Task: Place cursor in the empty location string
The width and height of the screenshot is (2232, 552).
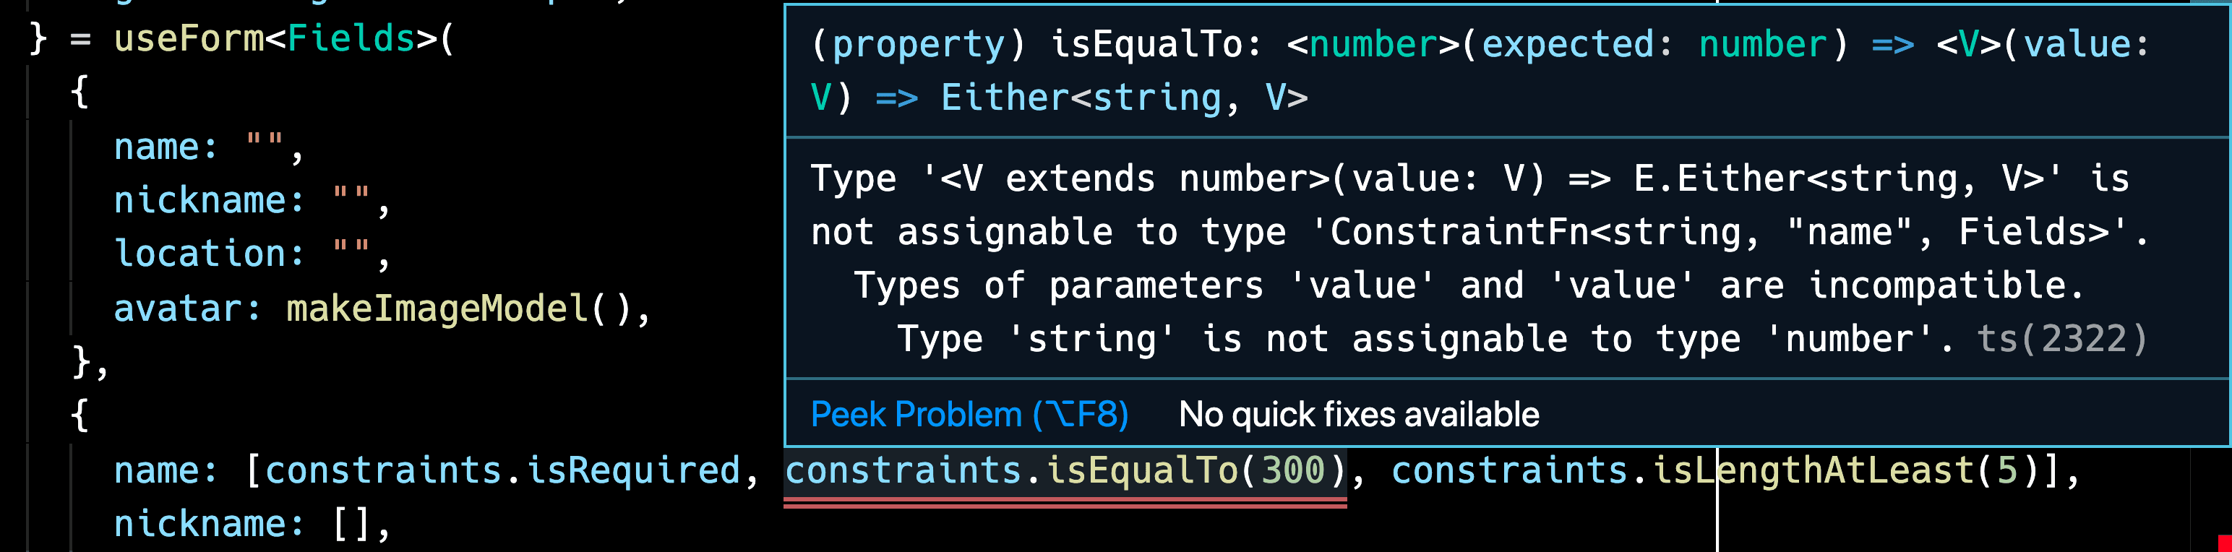Action: point(352,251)
